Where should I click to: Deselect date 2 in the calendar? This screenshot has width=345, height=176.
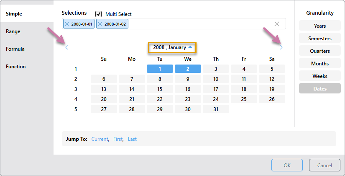(x=188, y=69)
